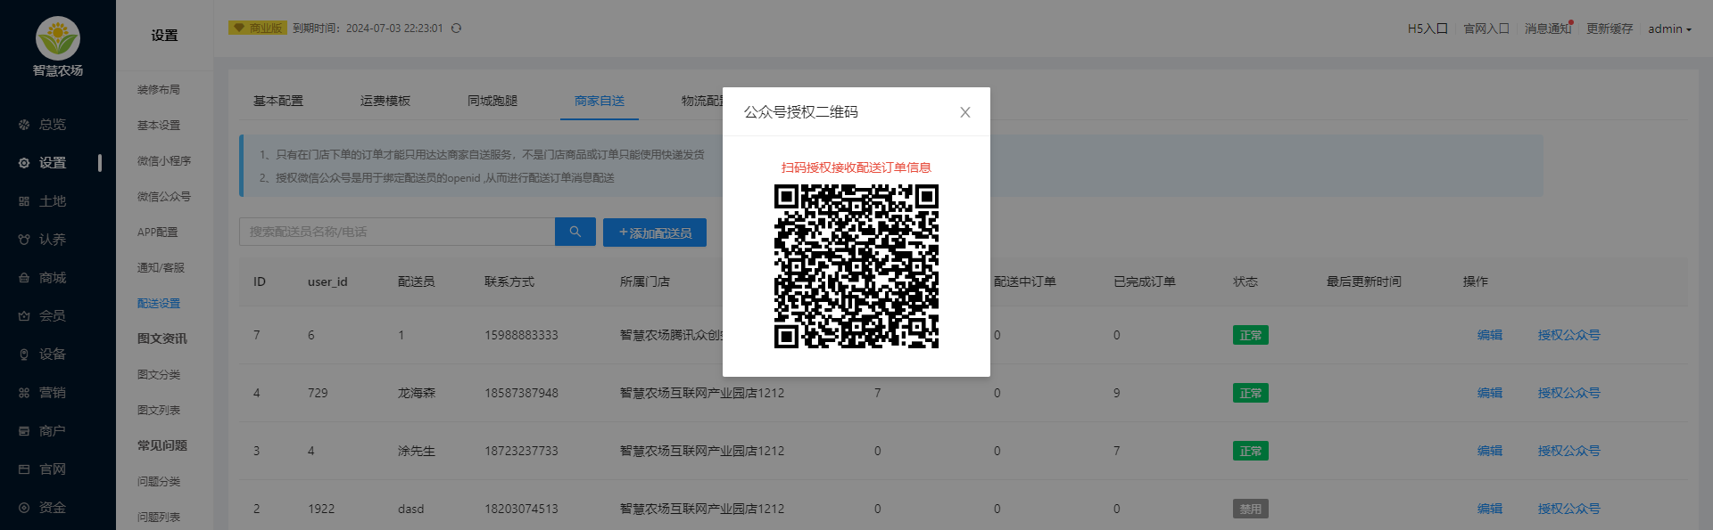The image size is (1713, 530).
Task: Click 授权公众号 for phone 15988883333
Action: coord(1568,335)
